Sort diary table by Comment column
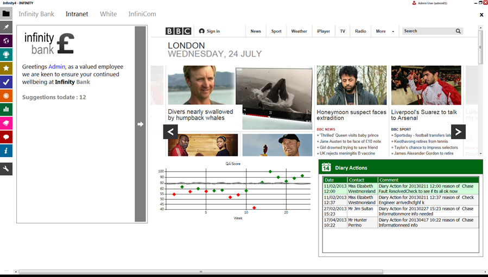The height and width of the screenshot is (277, 488). click(x=428, y=180)
